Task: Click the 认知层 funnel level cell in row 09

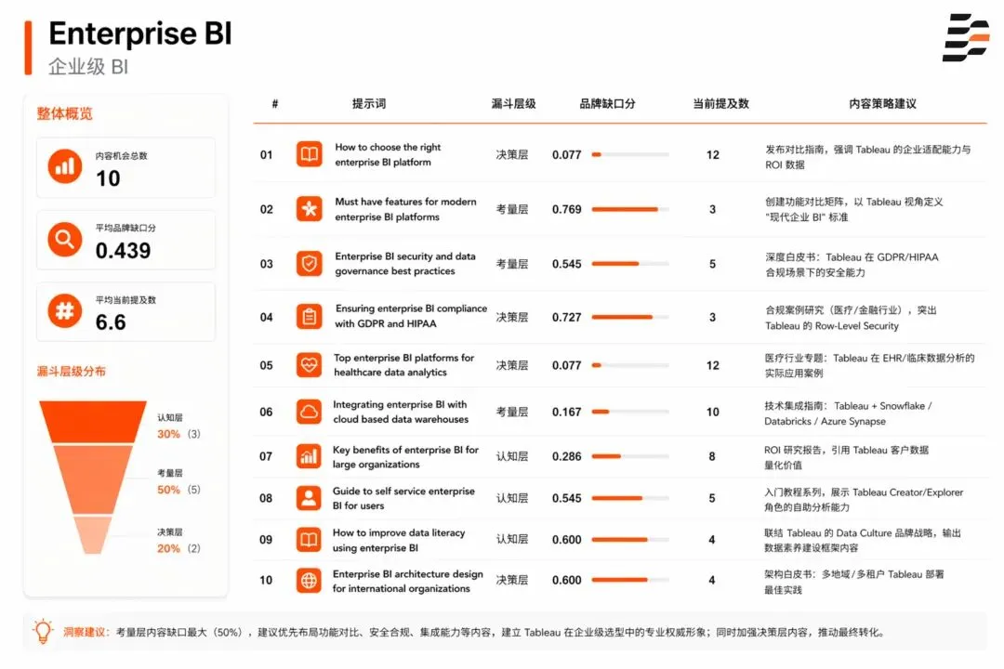Action: pyautogui.click(x=511, y=540)
